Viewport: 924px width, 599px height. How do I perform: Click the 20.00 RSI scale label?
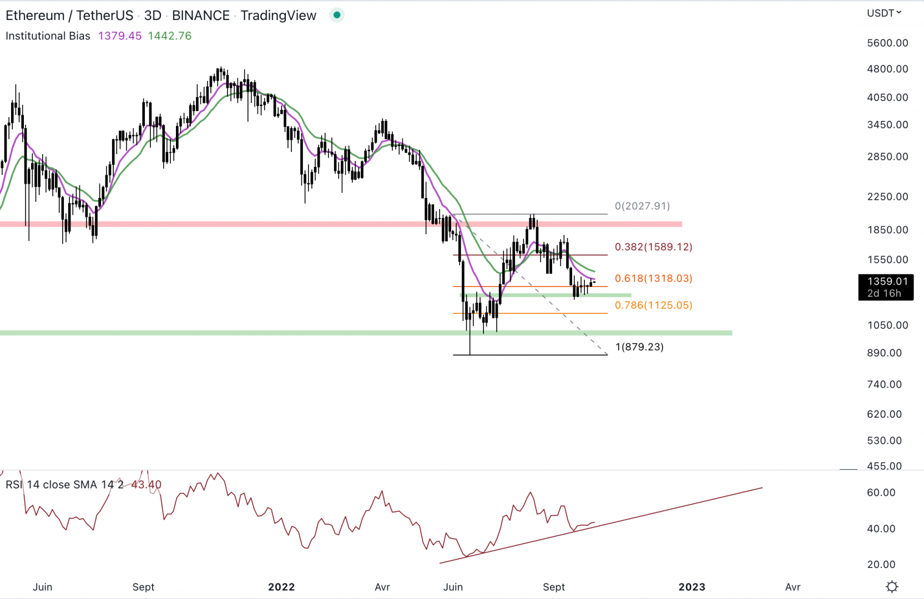click(881, 565)
